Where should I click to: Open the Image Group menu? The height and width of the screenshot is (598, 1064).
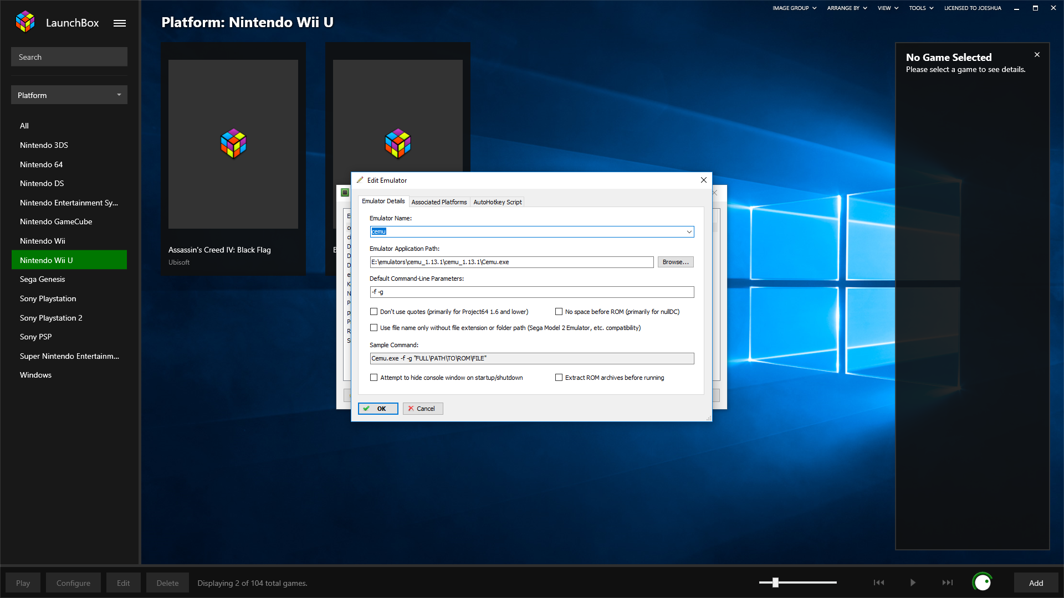[794, 8]
